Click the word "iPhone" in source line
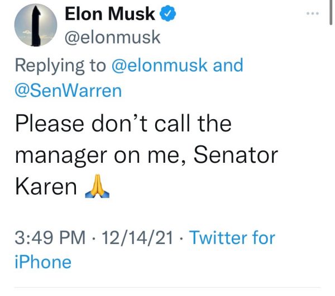Image resolution: width=335 pixels, height=296 pixels. [x=43, y=262]
